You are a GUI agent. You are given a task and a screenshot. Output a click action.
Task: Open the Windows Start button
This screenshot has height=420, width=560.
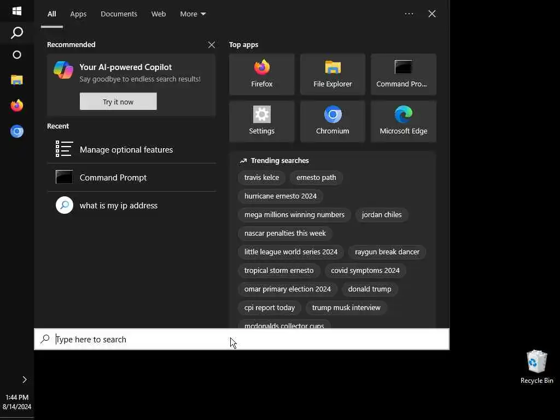tap(17, 11)
